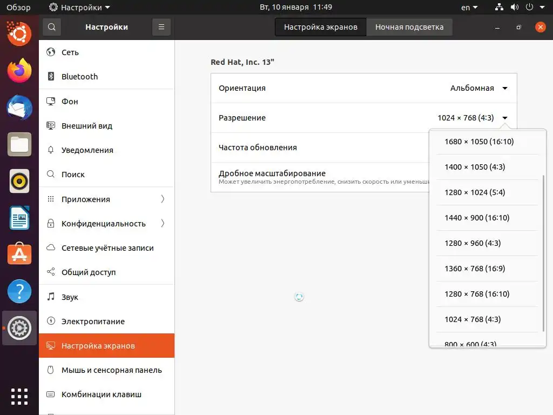This screenshot has height=415, width=553.
Task: Expand the Приложения submenu
Action: pyautogui.click(x=163, y=199)
